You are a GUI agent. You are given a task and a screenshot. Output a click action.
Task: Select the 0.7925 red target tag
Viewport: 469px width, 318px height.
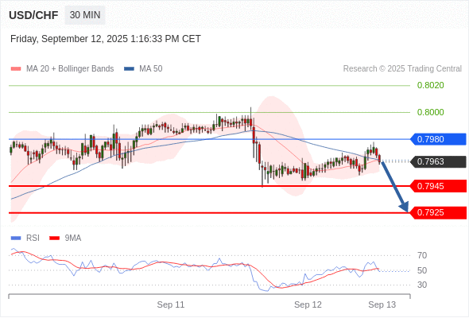click(x=438, y=213)
